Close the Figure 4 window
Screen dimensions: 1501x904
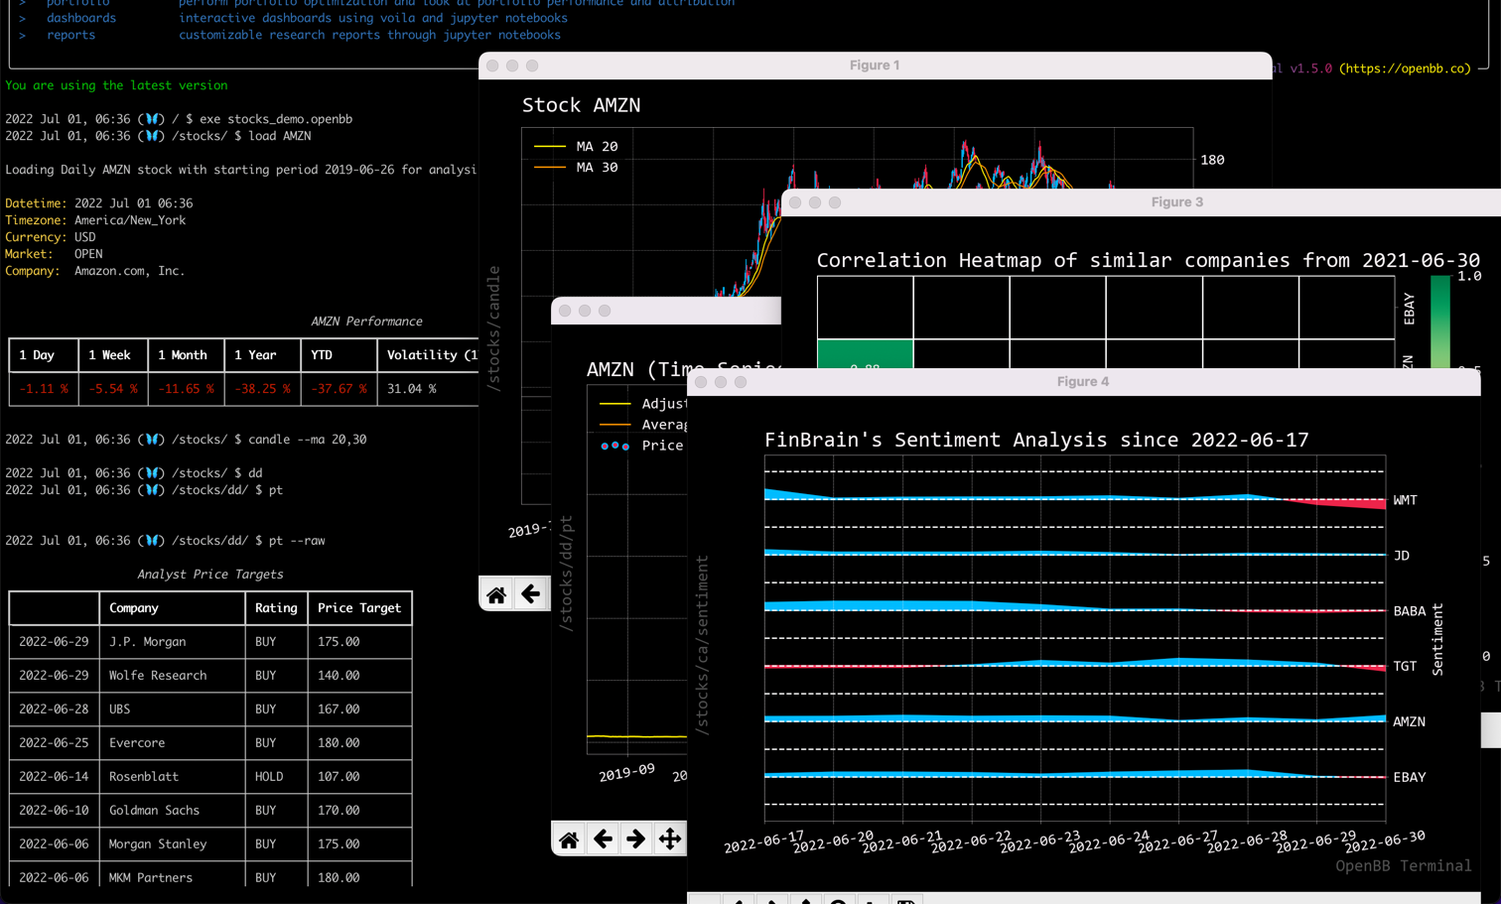coord(701,382)
